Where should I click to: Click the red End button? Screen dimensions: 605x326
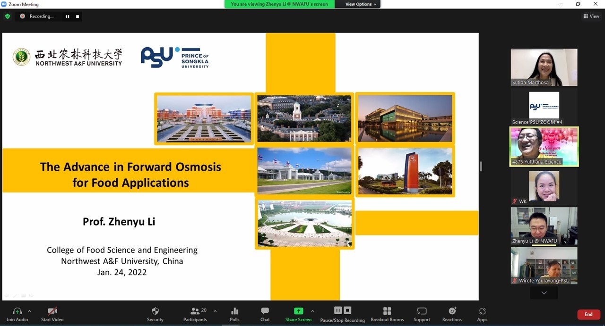tap(588, 314)
